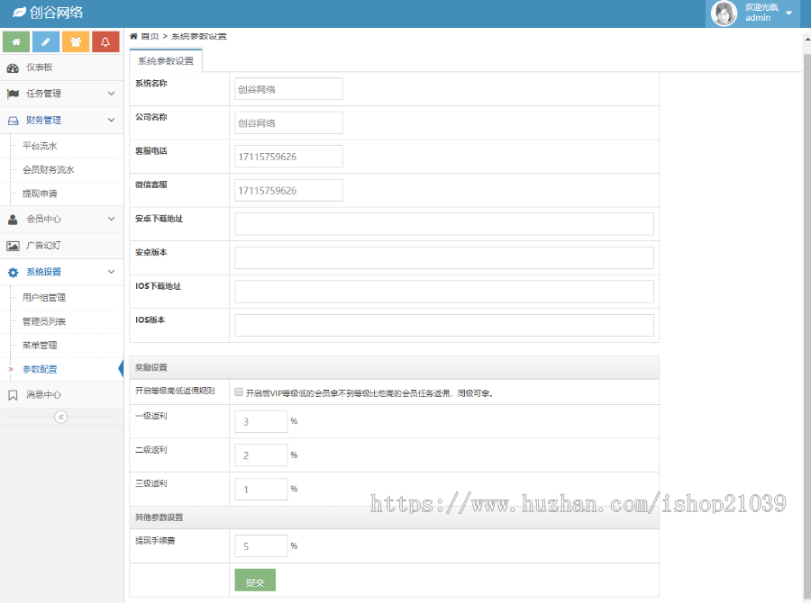Select the 系统参数设置 tab
The height and width of the screenshot is (603, 811).
click(166, 60)
